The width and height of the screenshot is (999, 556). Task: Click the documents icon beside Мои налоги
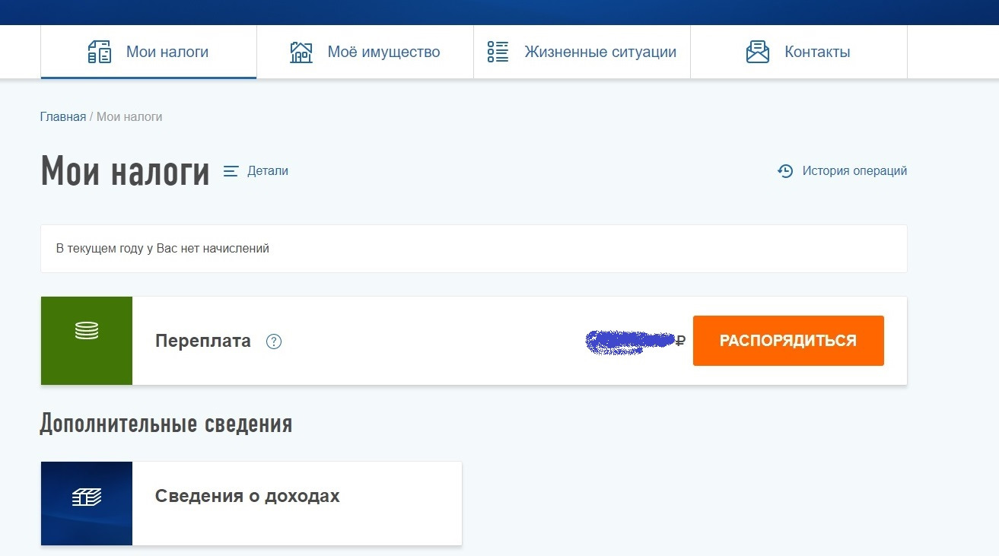(x=100, y=52)
